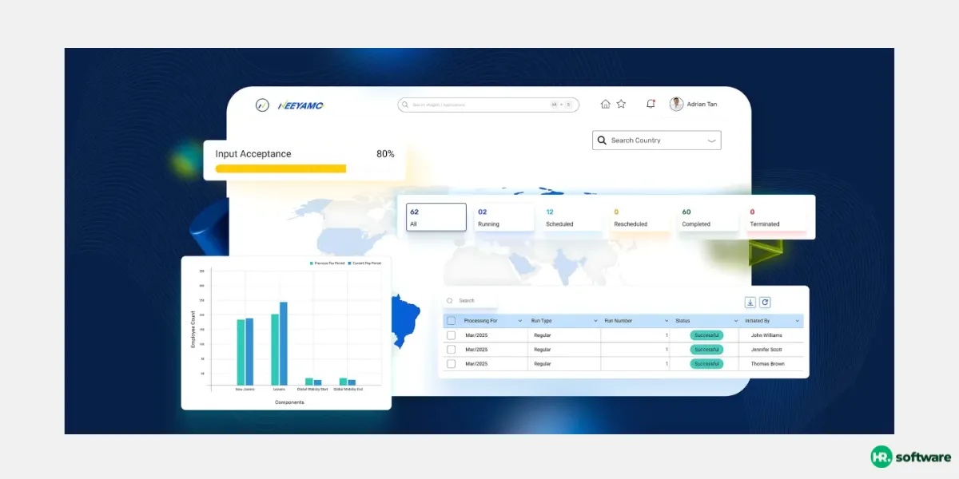The image size is (959, 479).
Task: Click the Jennifer Scott cell
Action: 766,350
